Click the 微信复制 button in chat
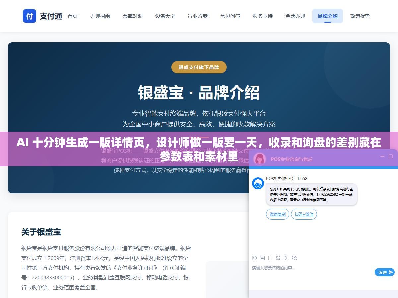This screenshot has width=398, height=298. pos(278,214)
